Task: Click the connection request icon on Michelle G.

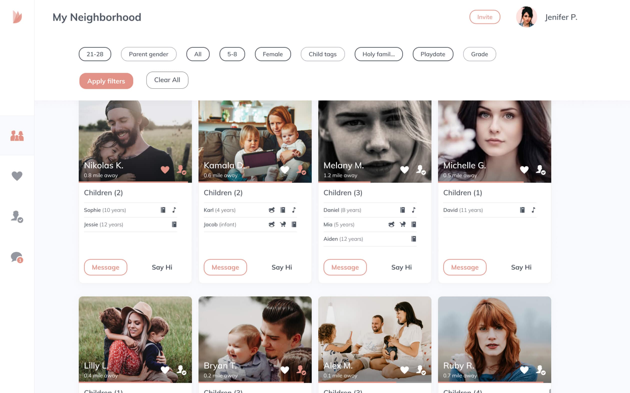Action: (540, 169)
